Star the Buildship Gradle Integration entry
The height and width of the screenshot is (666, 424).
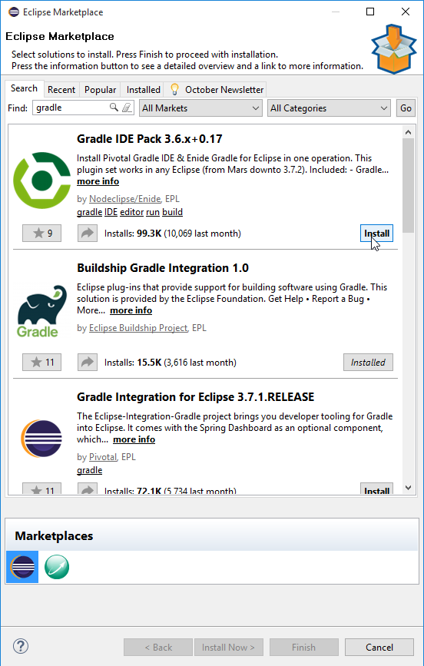41,363
